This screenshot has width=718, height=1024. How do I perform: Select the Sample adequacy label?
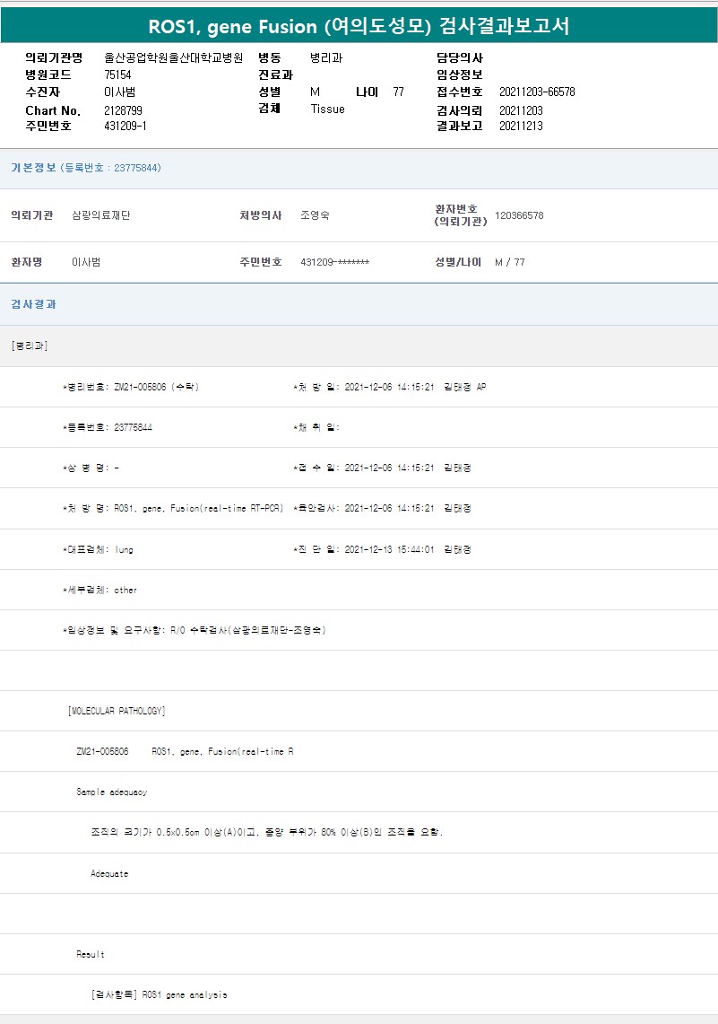pos(112,792)
